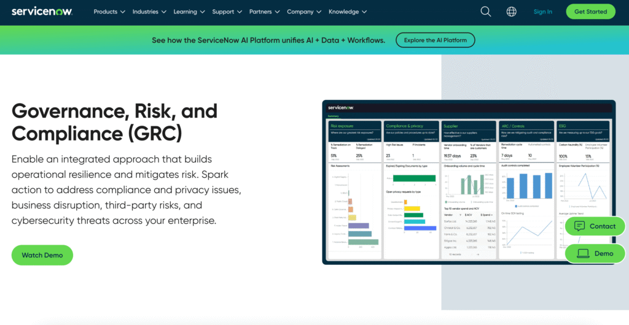Click the Get Started button
Image resolution: width=629 pixels, height=325 pixels.
[590, 12]
